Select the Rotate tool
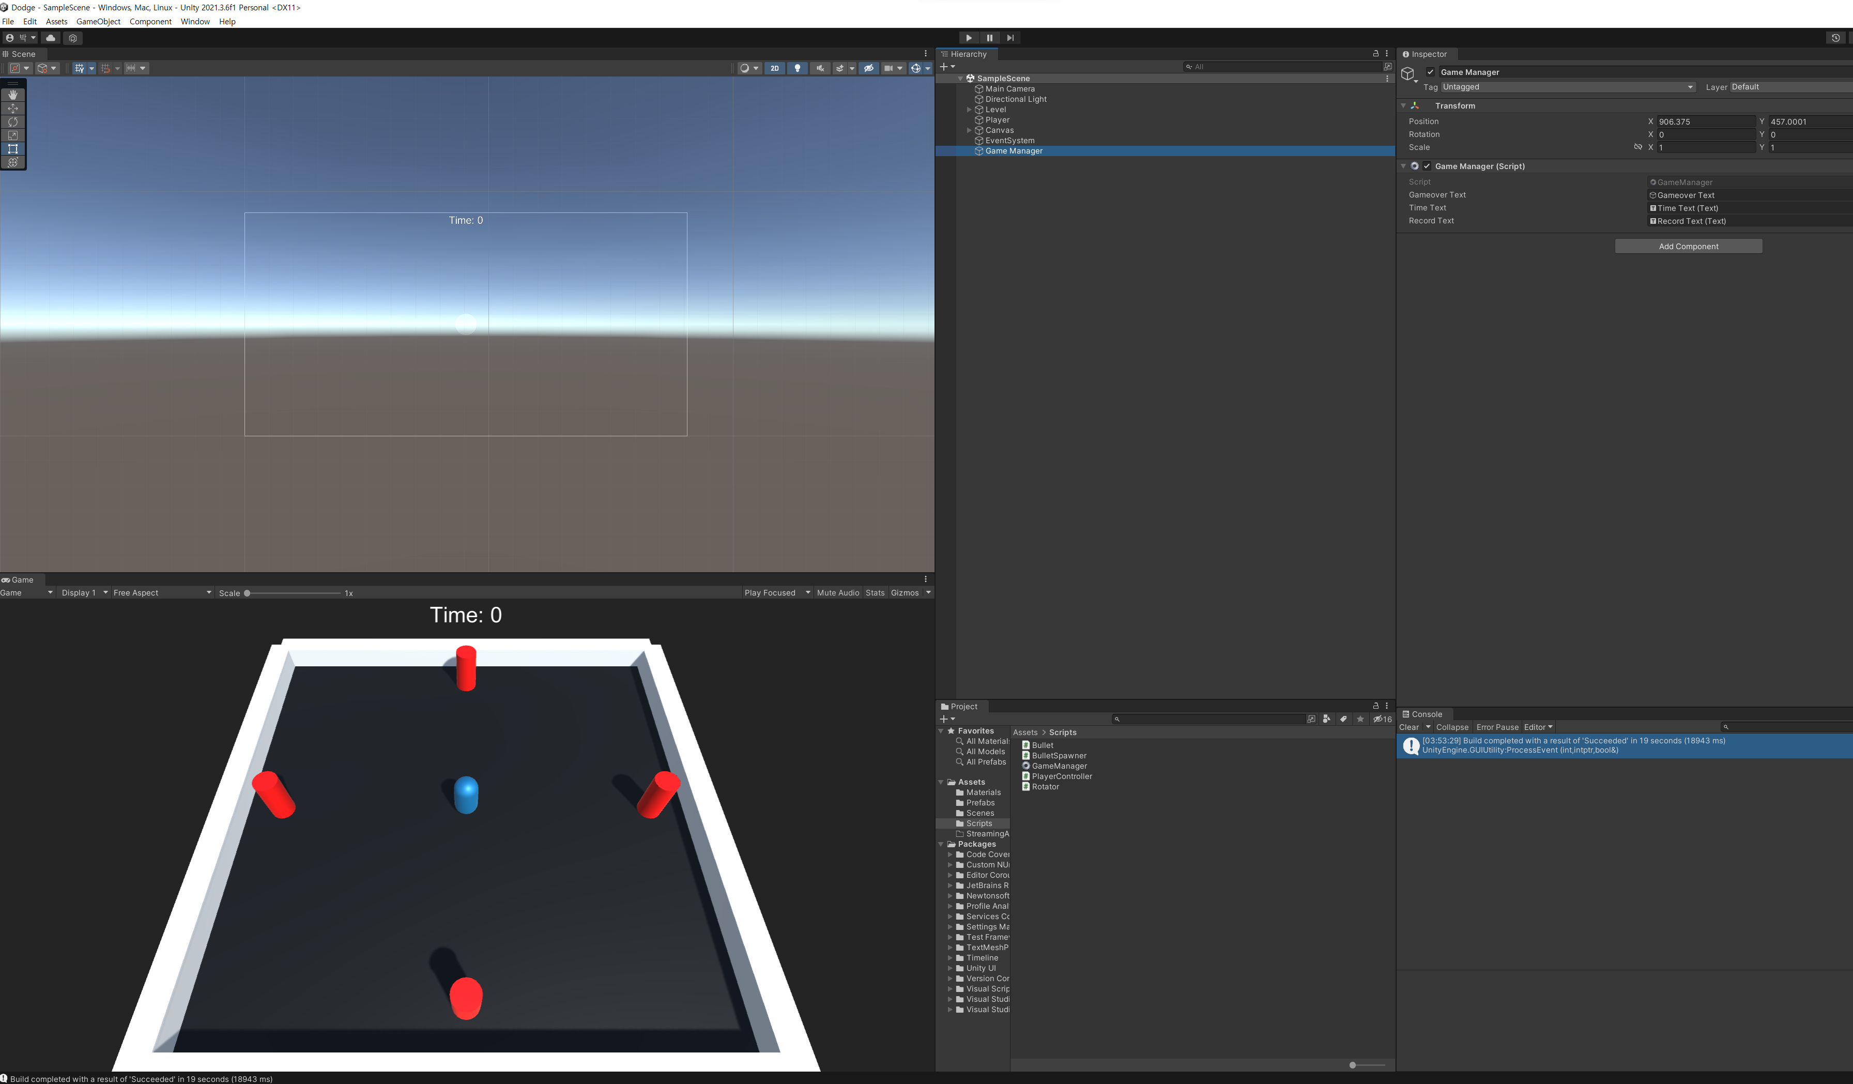 point(12,121)
